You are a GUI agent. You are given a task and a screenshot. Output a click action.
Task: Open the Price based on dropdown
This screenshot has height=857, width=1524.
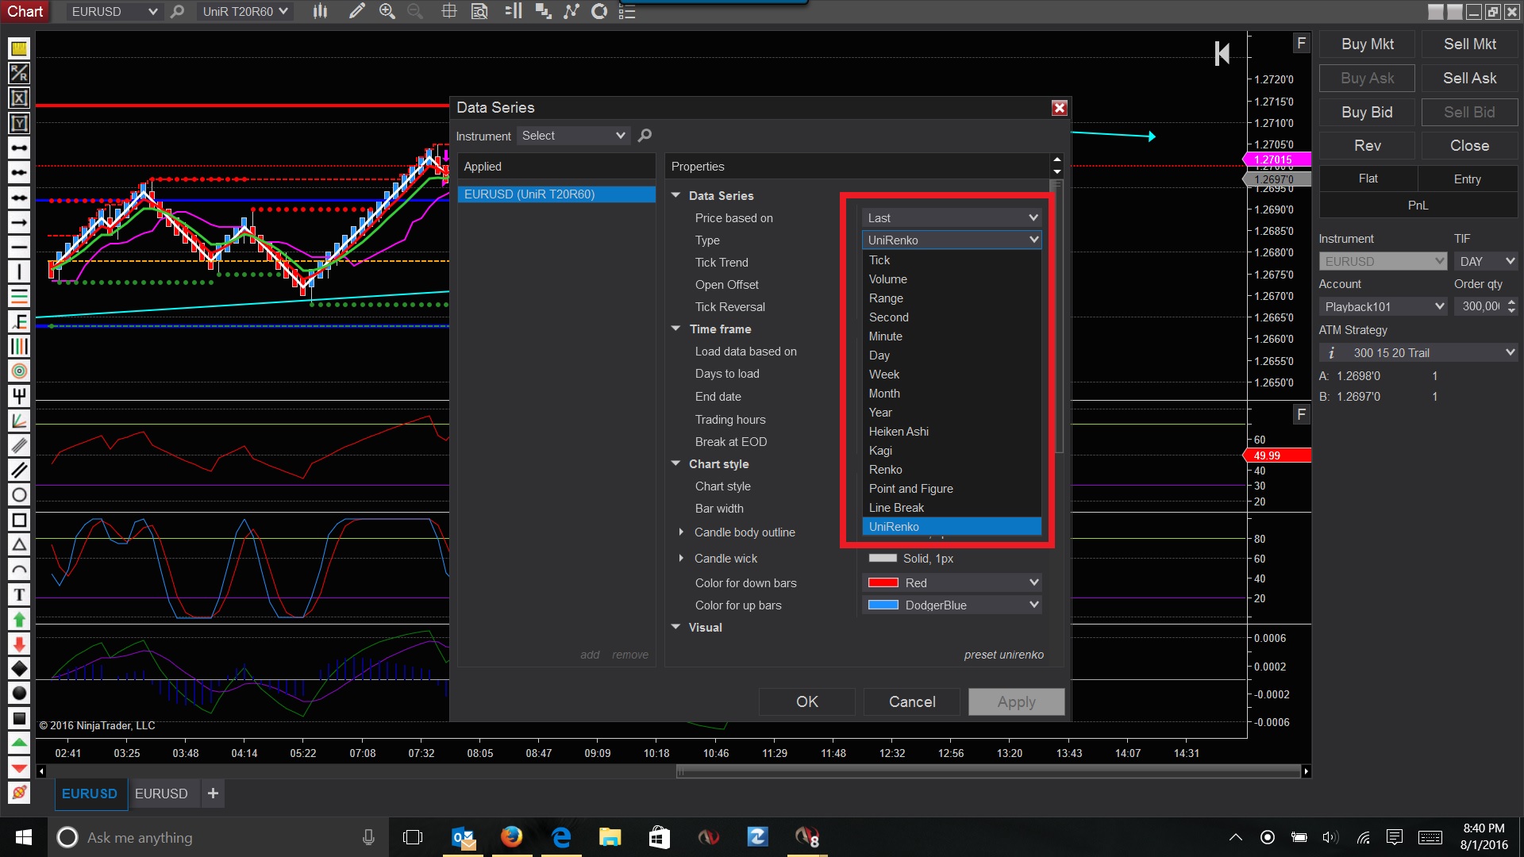[x=951, y=217]
